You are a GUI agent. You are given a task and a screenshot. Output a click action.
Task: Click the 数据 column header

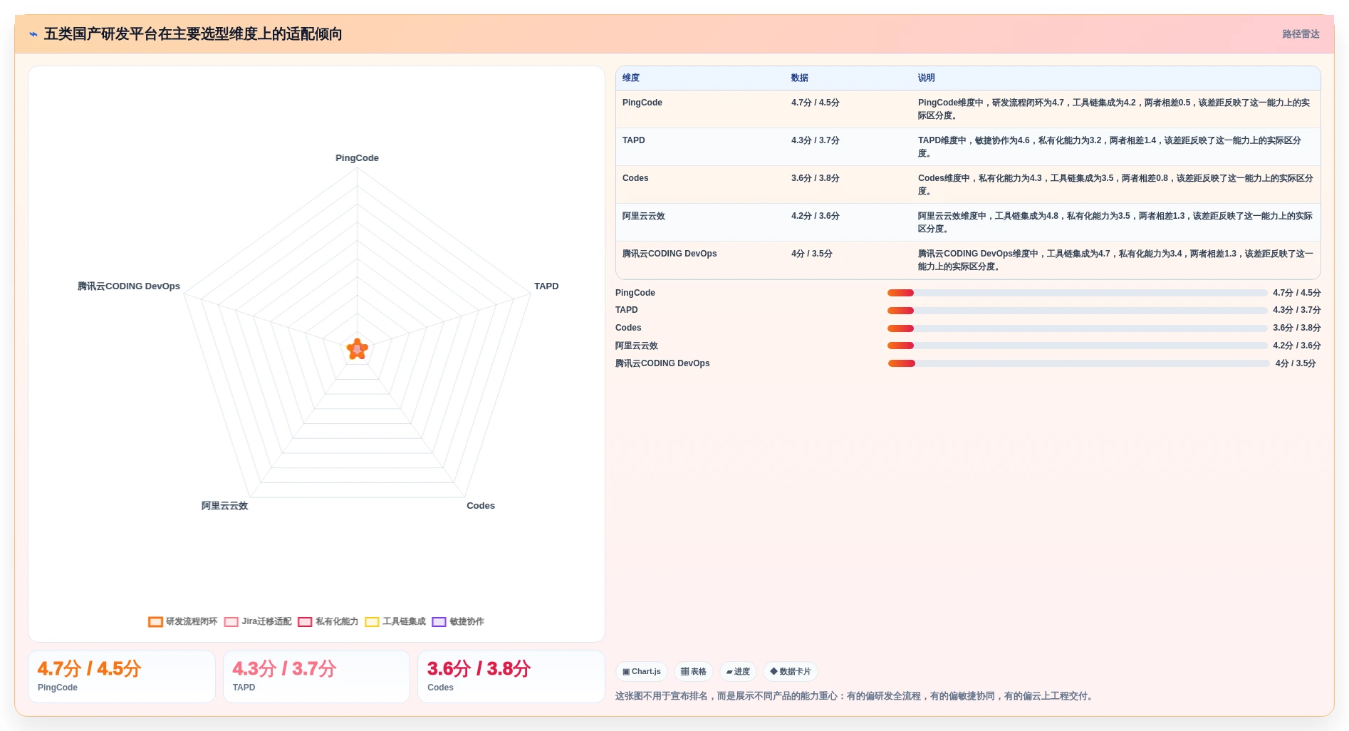[x=800, y=78]
